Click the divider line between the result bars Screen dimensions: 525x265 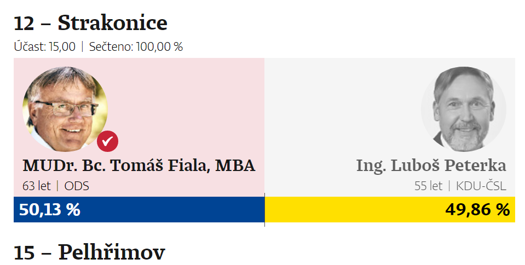click(264, 210)
